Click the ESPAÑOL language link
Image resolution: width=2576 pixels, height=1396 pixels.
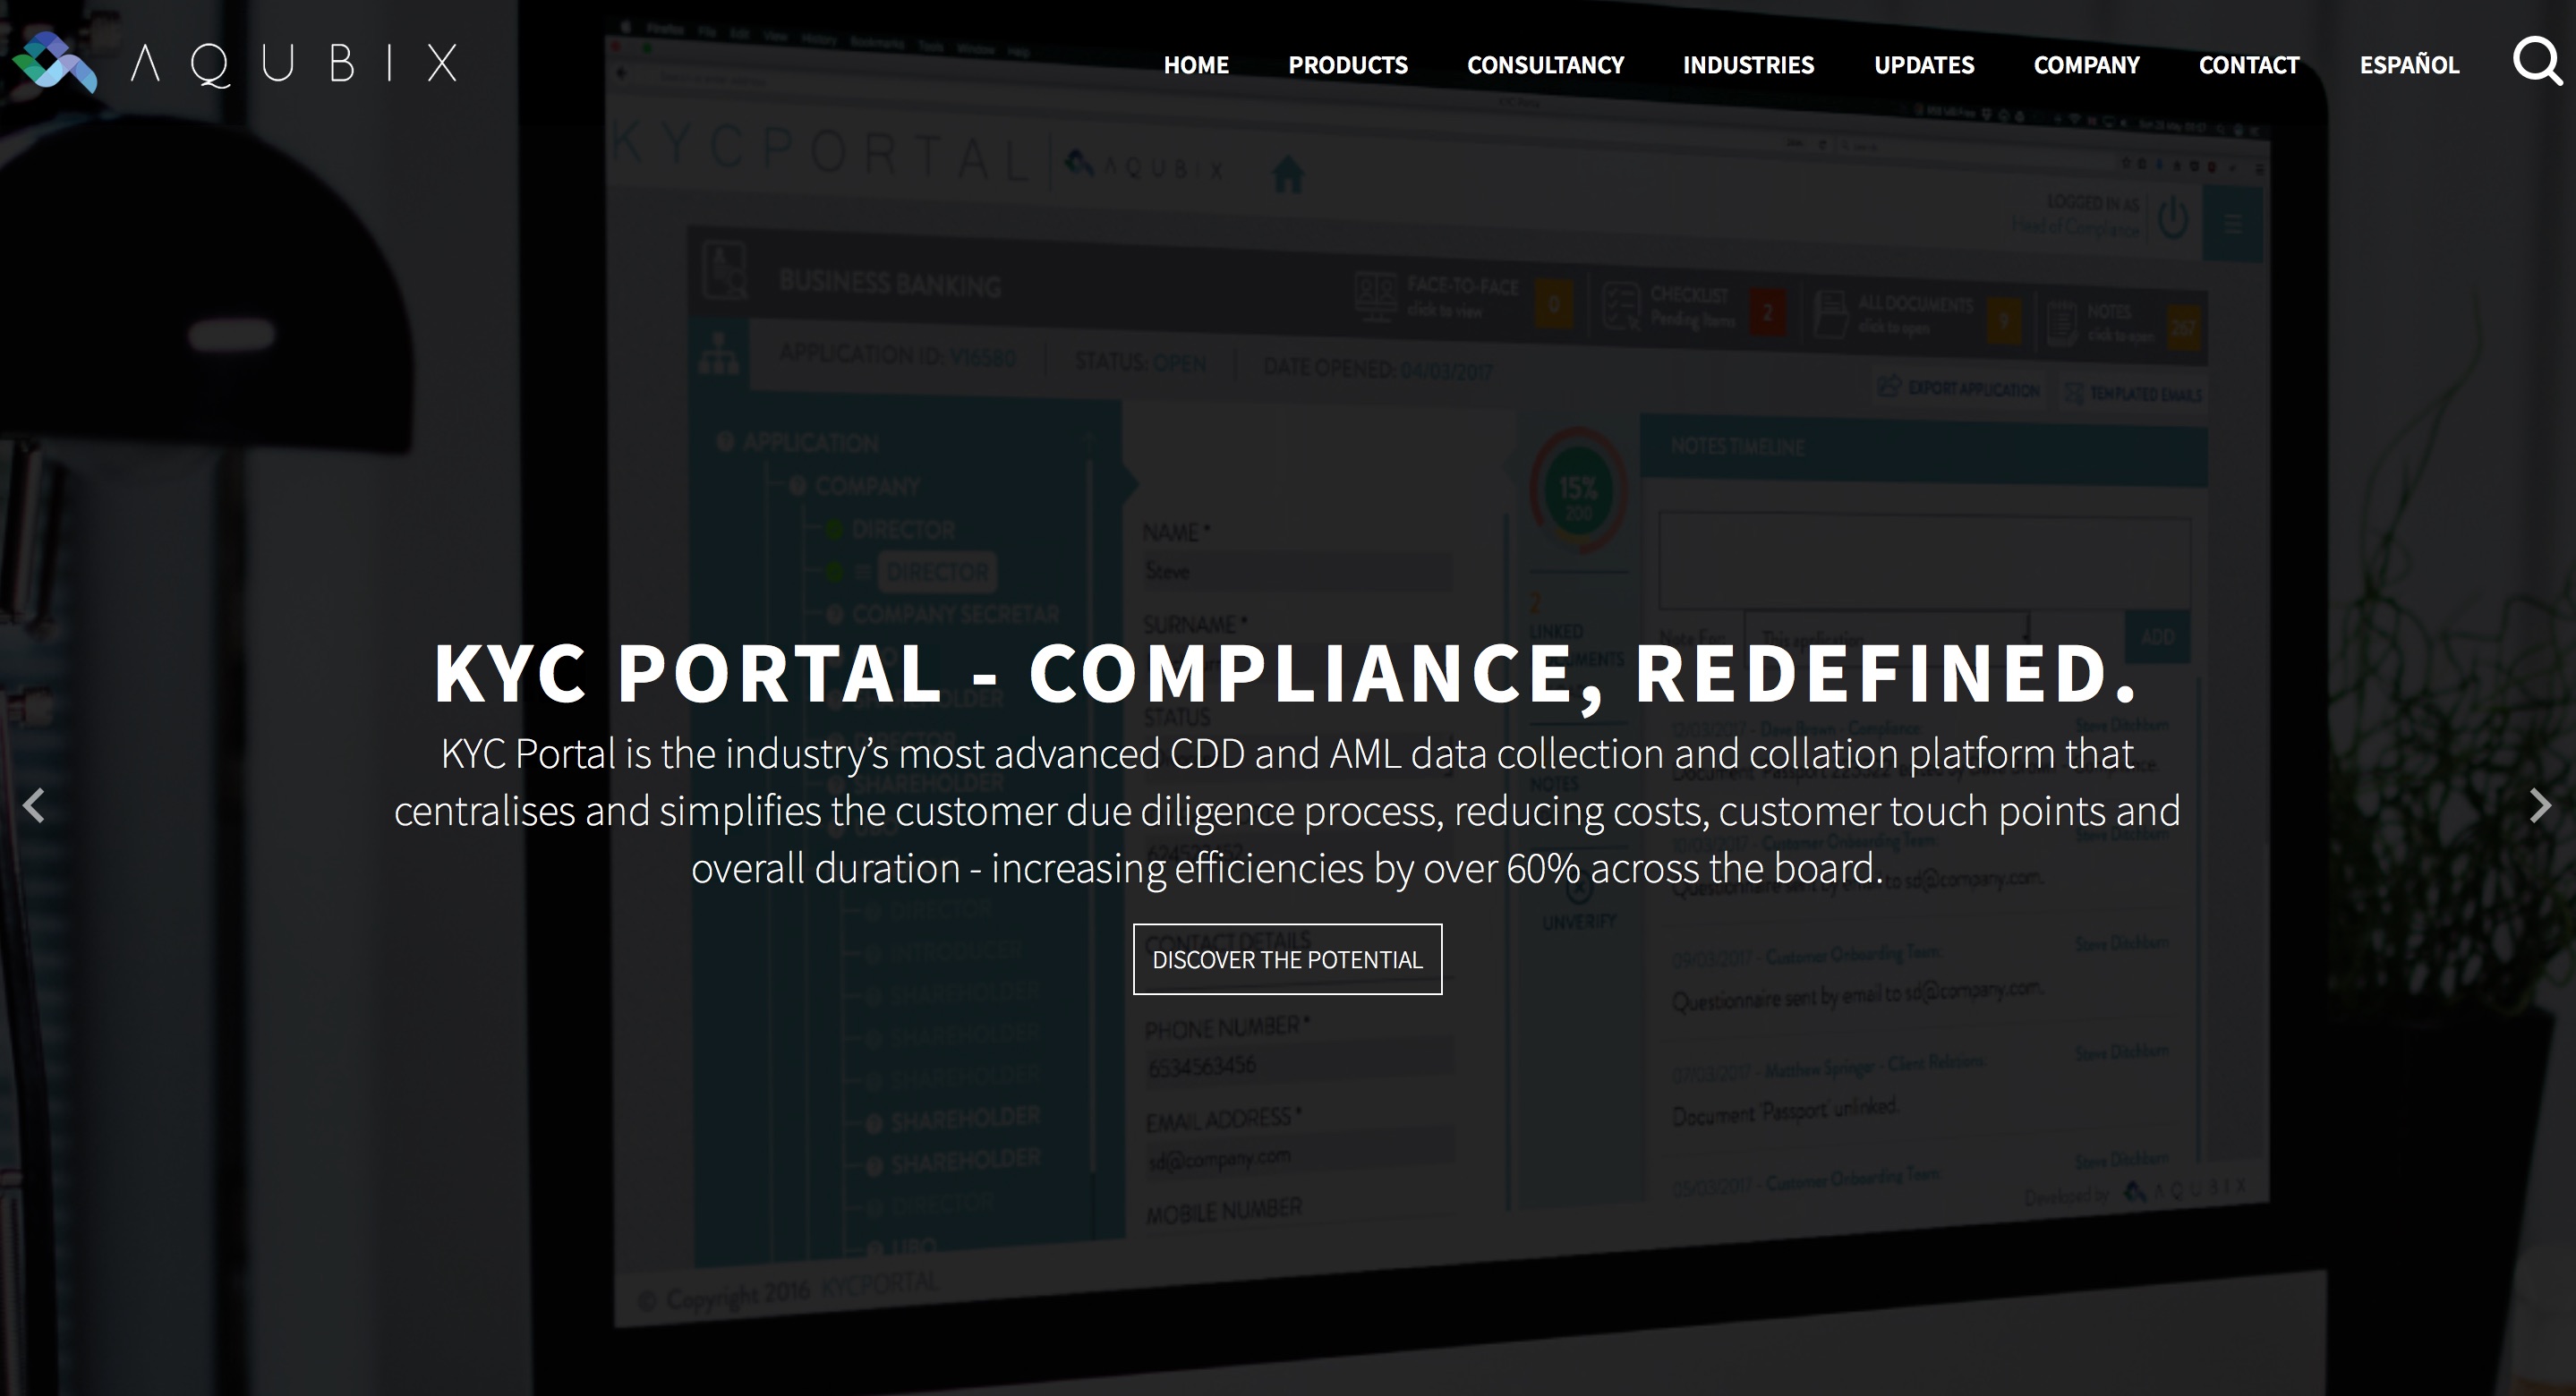click(x=2410, y=65)
